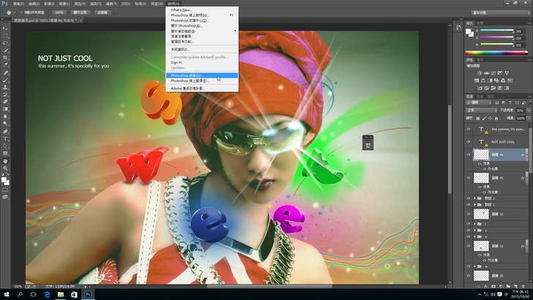Toggle the scroll all windows checkbox
The width and height of the screenshot is (533, 300).
coord(23,12)
